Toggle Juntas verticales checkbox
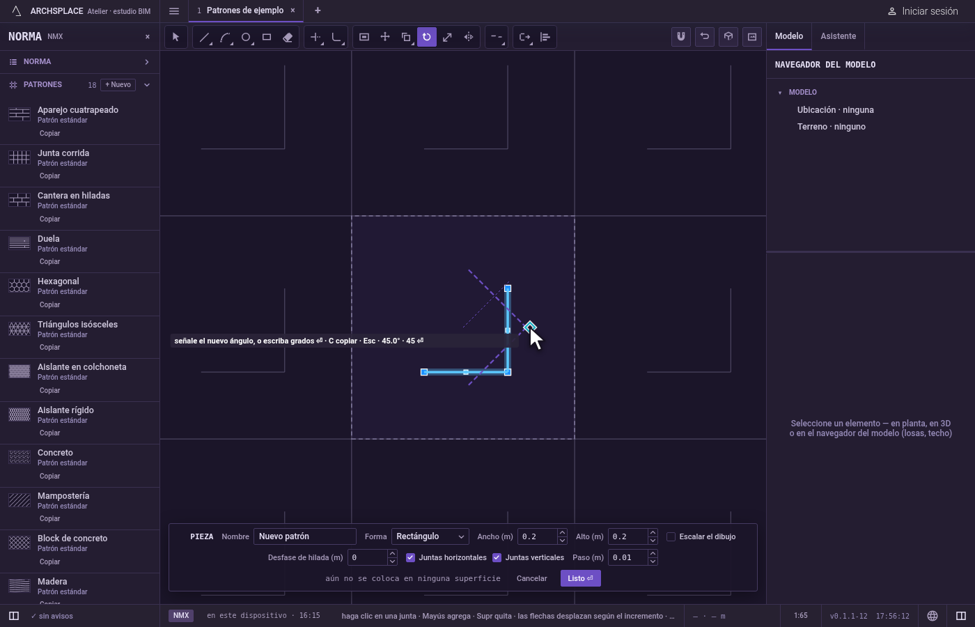Screen dimensions: 975x627 pyautogui.click(x=497, y=557)
